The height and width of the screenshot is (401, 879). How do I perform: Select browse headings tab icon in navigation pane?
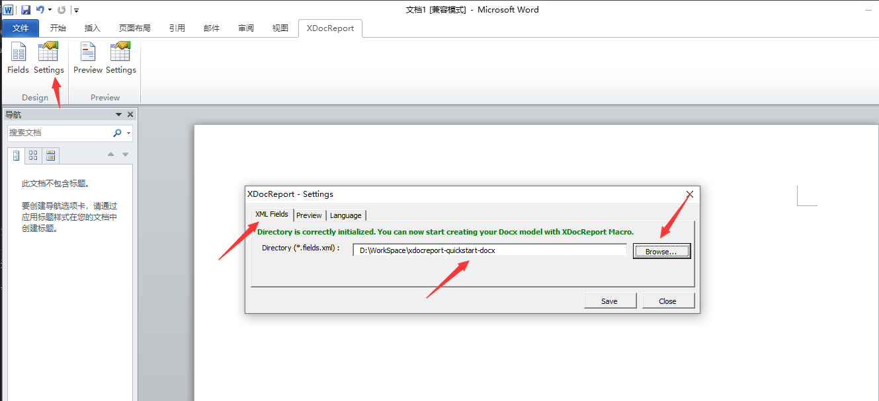click(x=17, y=156)
